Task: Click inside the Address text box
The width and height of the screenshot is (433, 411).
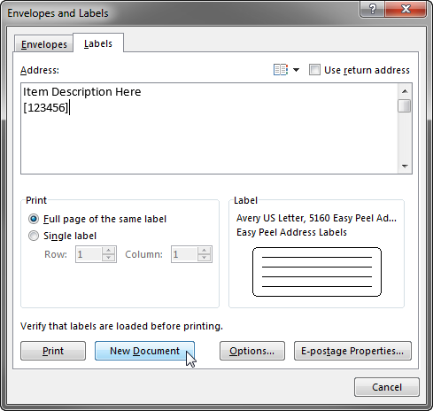Action: pos(210,128)
